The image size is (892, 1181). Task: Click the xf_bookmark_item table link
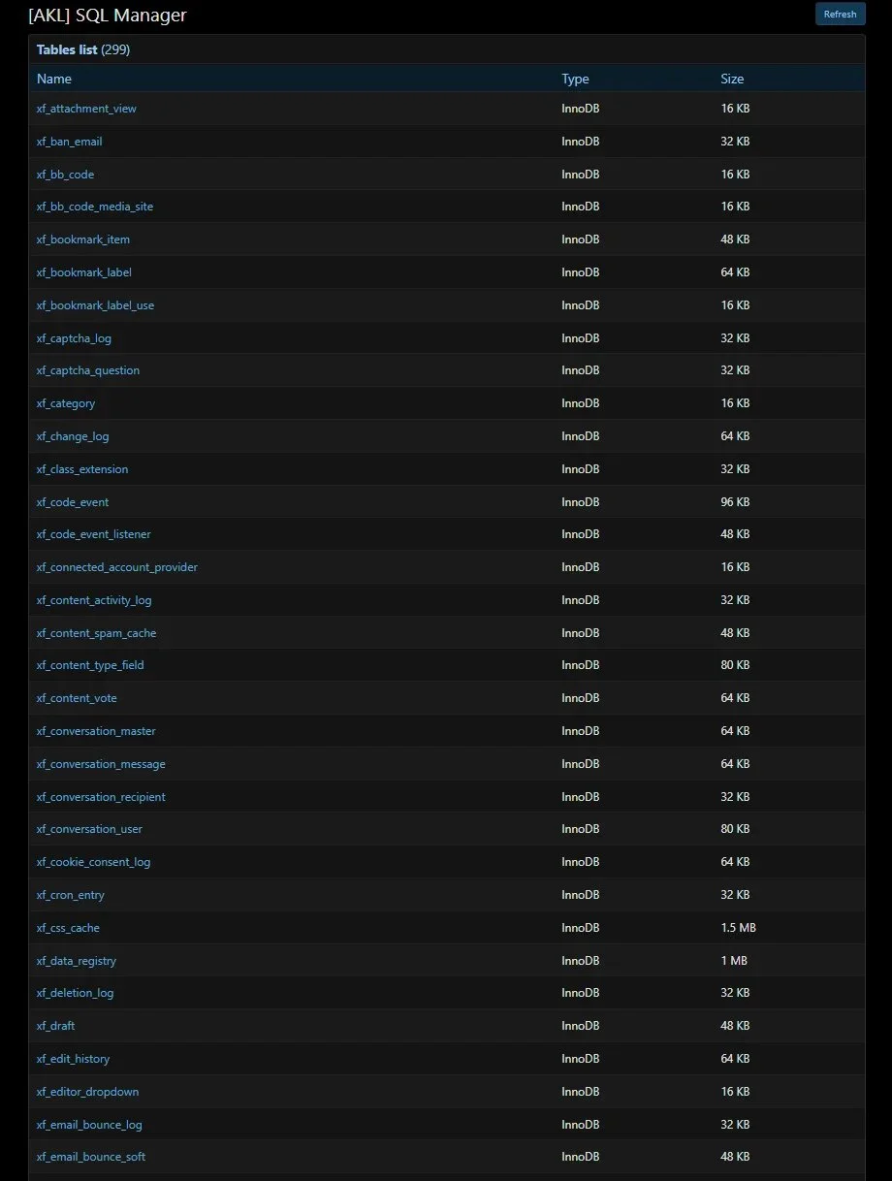tap(82, 239)
